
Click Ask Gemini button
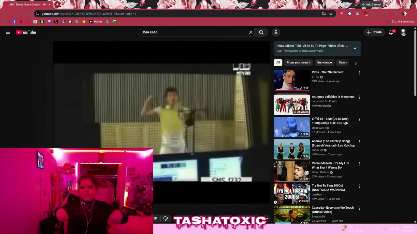coord(371,5)
